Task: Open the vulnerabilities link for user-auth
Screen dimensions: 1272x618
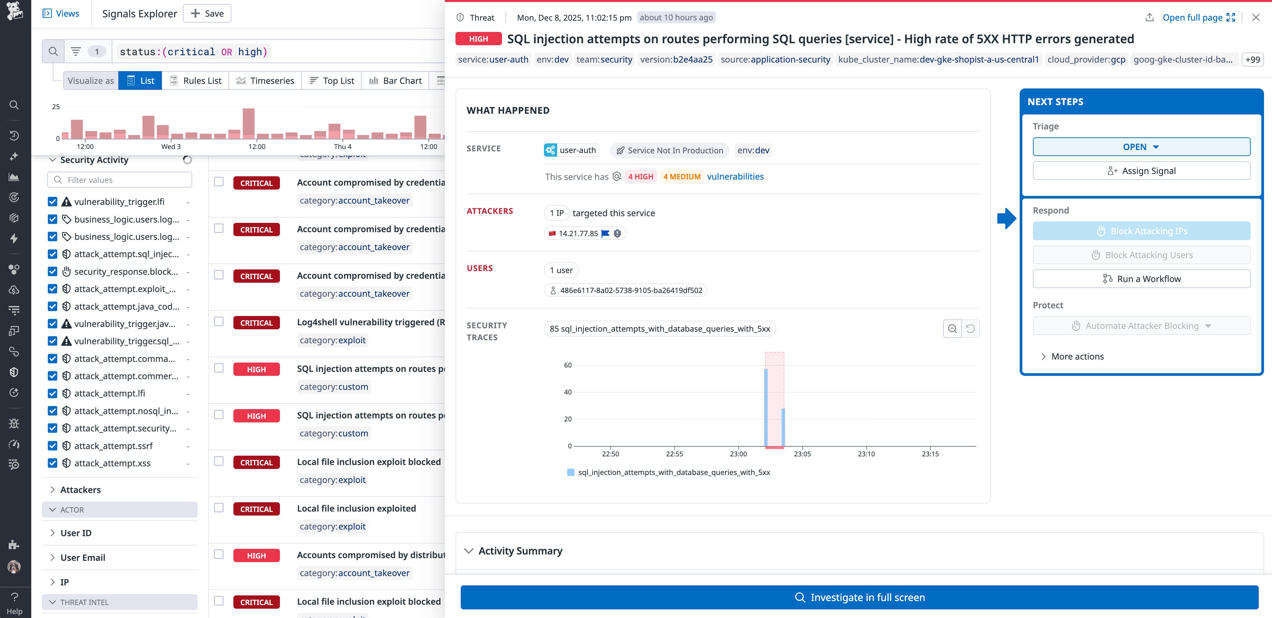Action: click(x=735, y=176)
